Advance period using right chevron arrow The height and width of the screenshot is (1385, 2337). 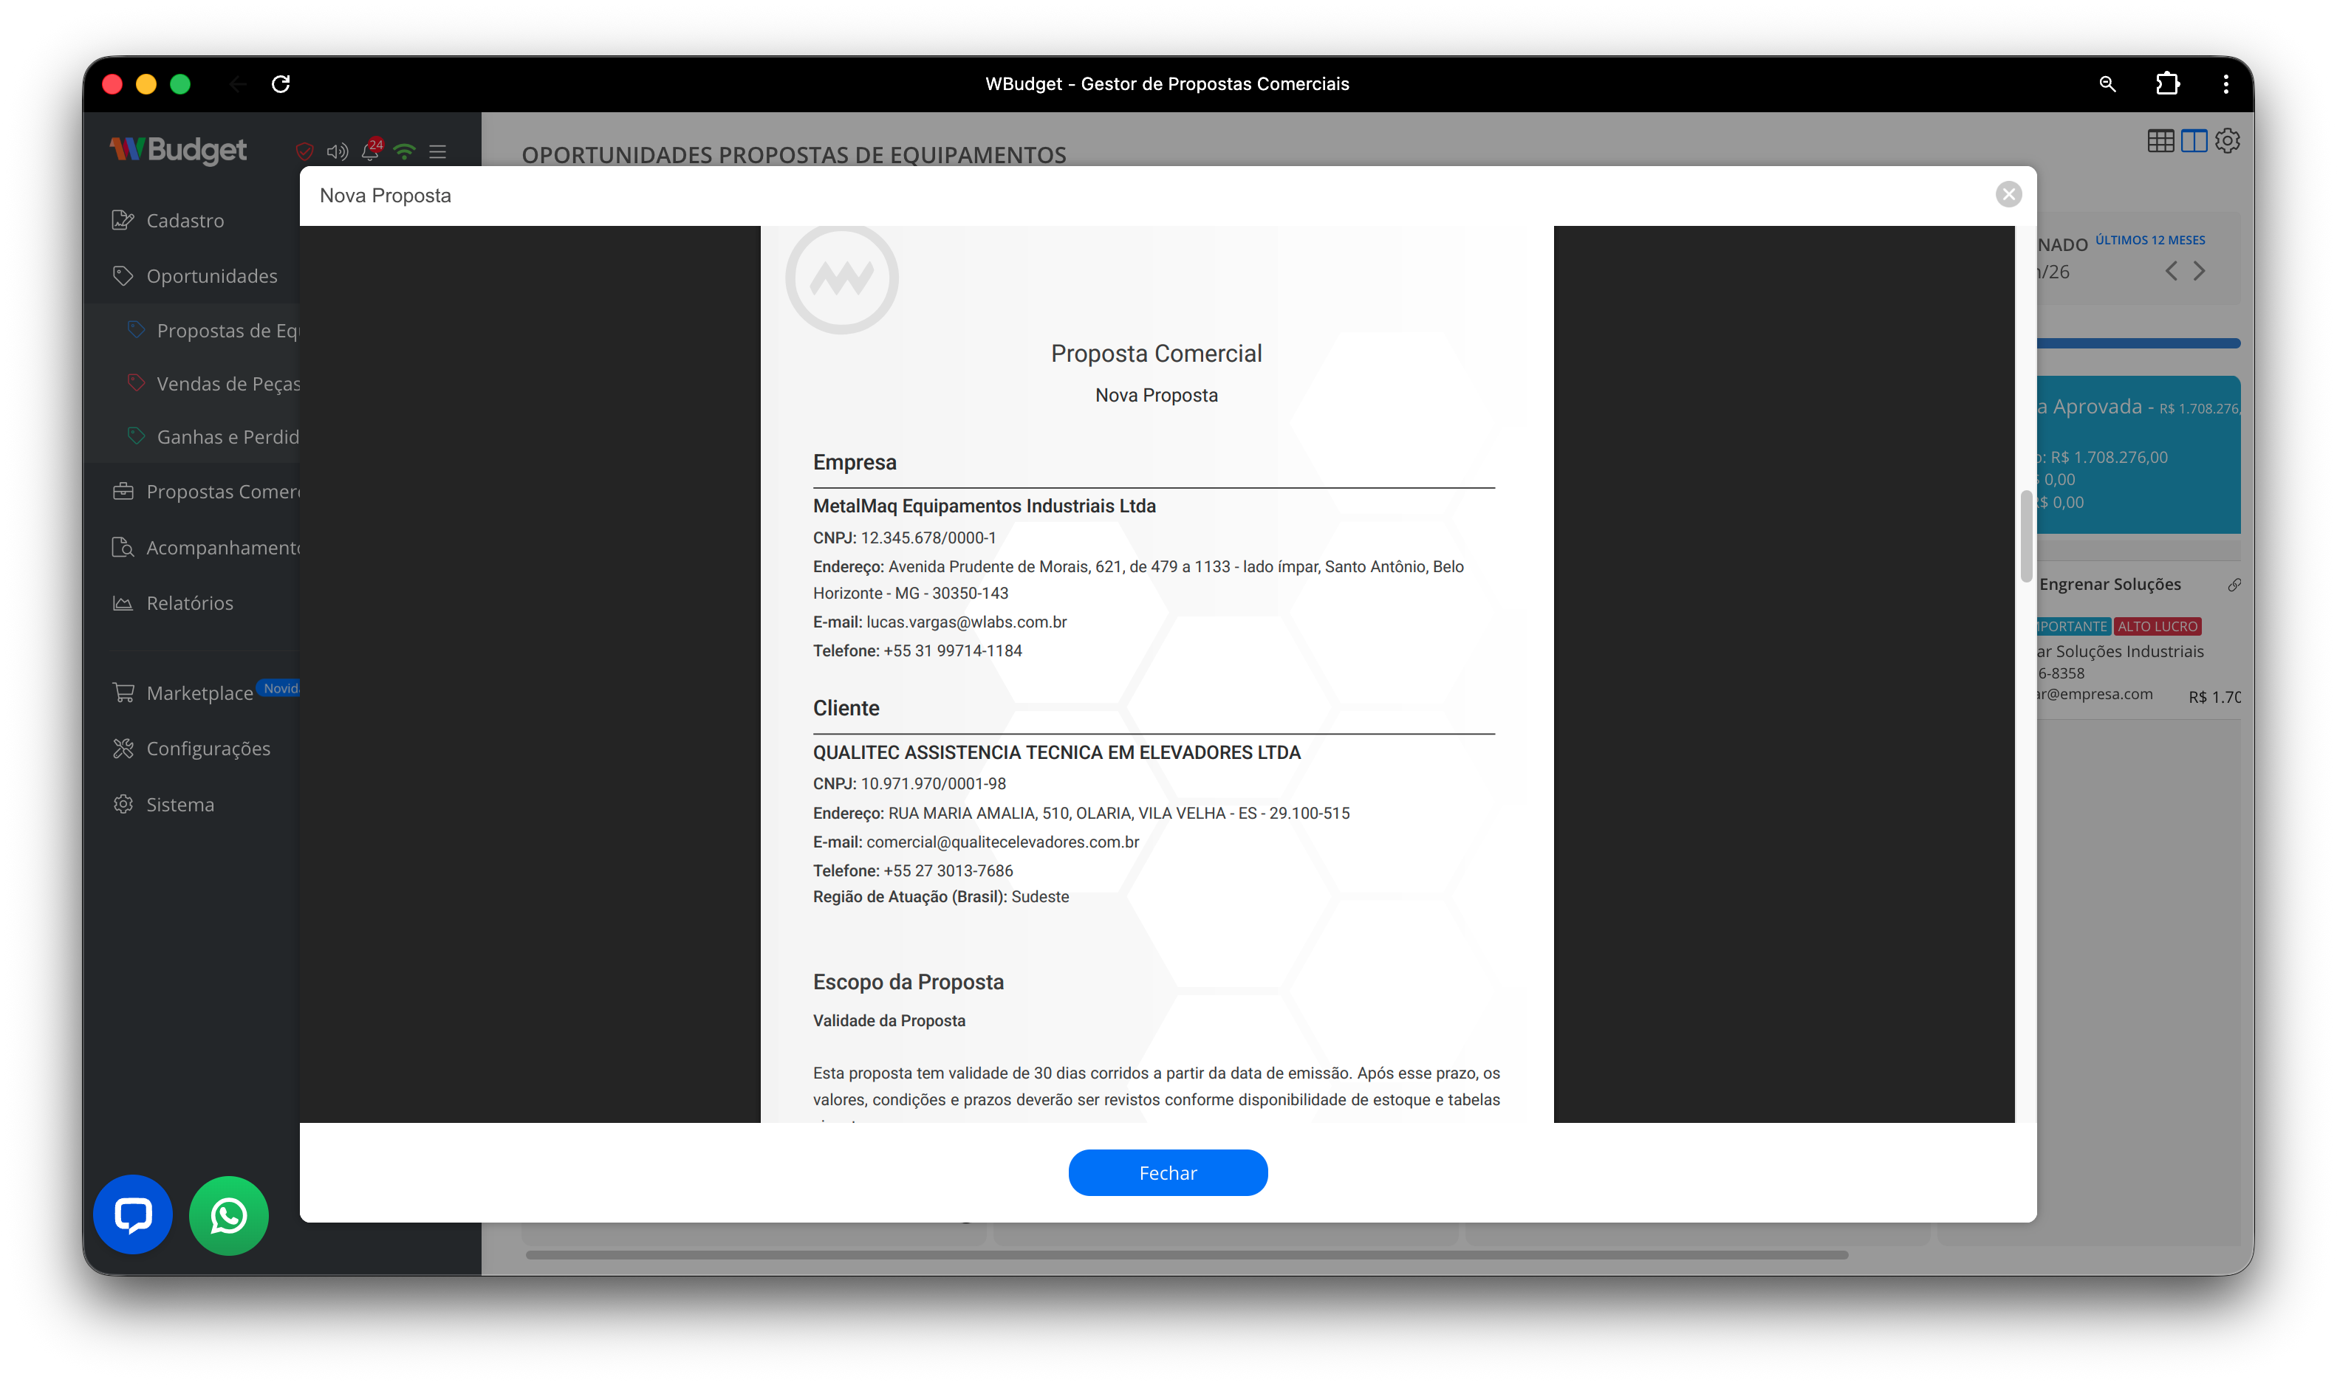[x=2200, y=271]
